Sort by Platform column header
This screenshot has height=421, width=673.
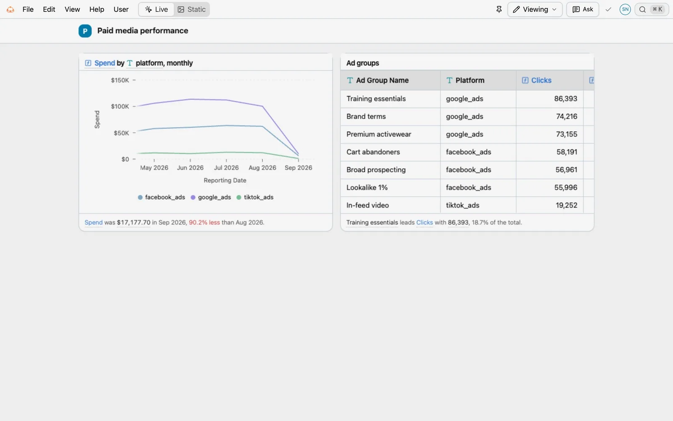click(478, 80)
